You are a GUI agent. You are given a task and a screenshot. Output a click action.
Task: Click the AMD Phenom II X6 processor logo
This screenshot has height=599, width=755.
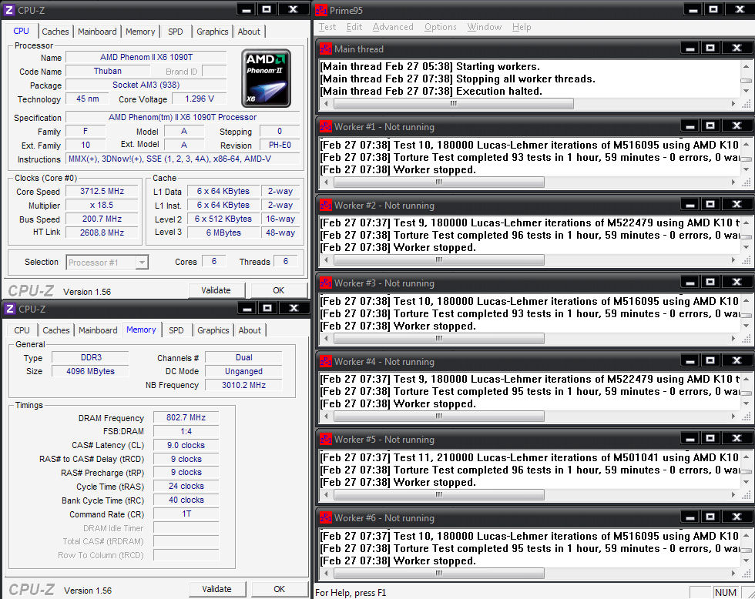(266, 78)
